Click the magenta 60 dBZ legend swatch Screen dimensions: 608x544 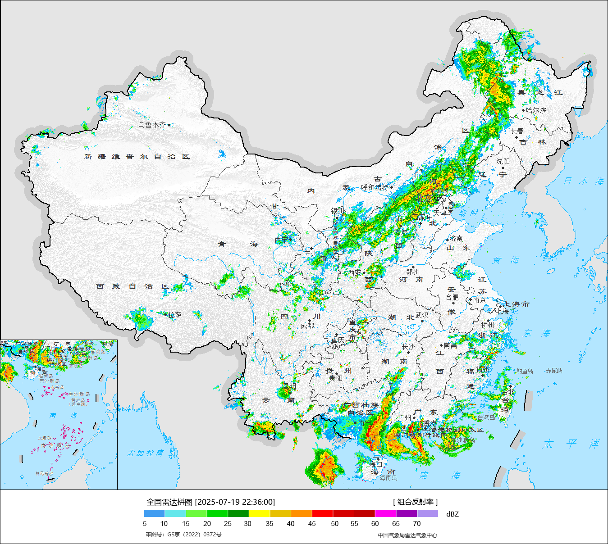coord(385,513)
